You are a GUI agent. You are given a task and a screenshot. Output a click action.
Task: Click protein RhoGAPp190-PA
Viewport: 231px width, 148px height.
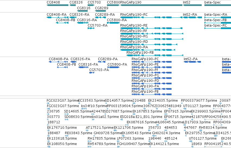click(x=151, y=89)
